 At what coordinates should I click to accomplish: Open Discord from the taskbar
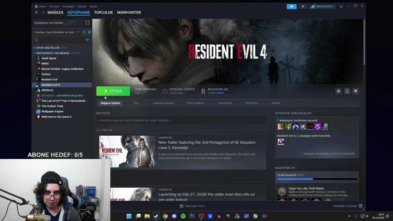(x=174, y=216)
